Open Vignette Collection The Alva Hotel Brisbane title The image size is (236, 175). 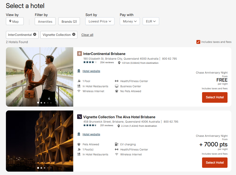[119, 117]
